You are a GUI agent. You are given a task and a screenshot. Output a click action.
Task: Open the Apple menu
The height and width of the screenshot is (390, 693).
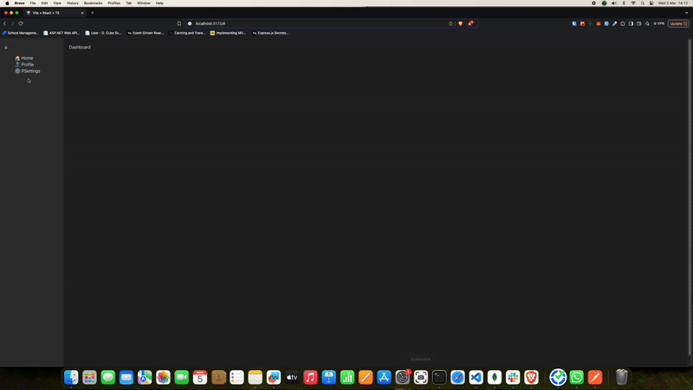[x=7, y=3]
